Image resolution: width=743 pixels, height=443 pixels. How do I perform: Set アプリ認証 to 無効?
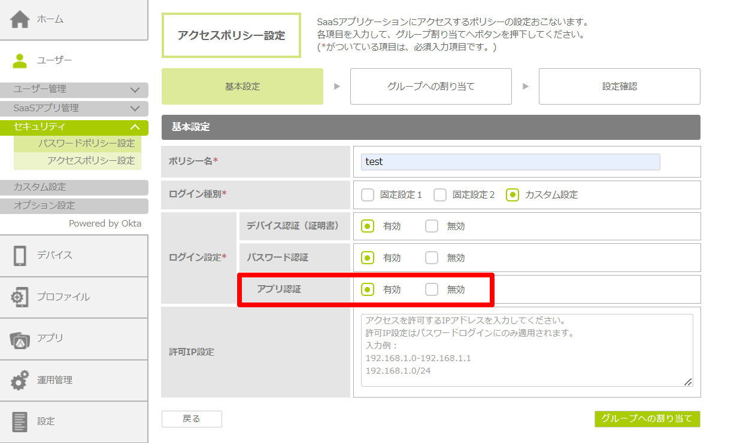click(432, 289)
